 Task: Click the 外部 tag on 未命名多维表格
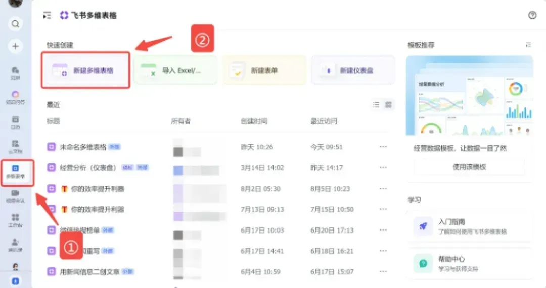(x=114, y=147)
